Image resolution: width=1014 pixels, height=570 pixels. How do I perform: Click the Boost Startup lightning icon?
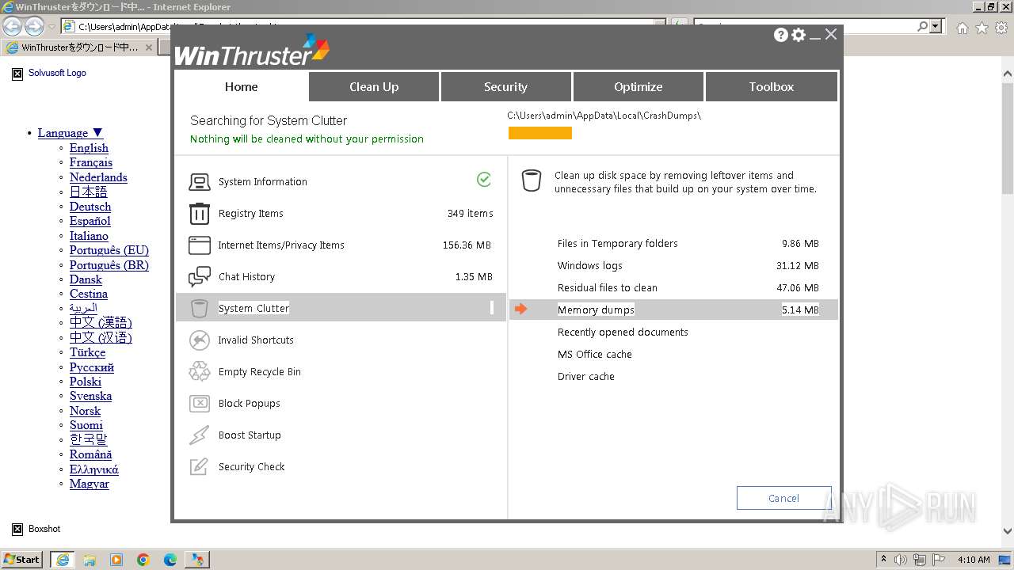click(x=200, y=435)
